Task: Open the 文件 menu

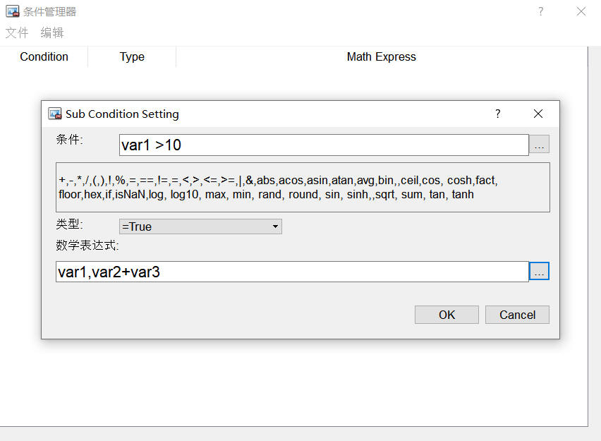Action: (17, 32)
